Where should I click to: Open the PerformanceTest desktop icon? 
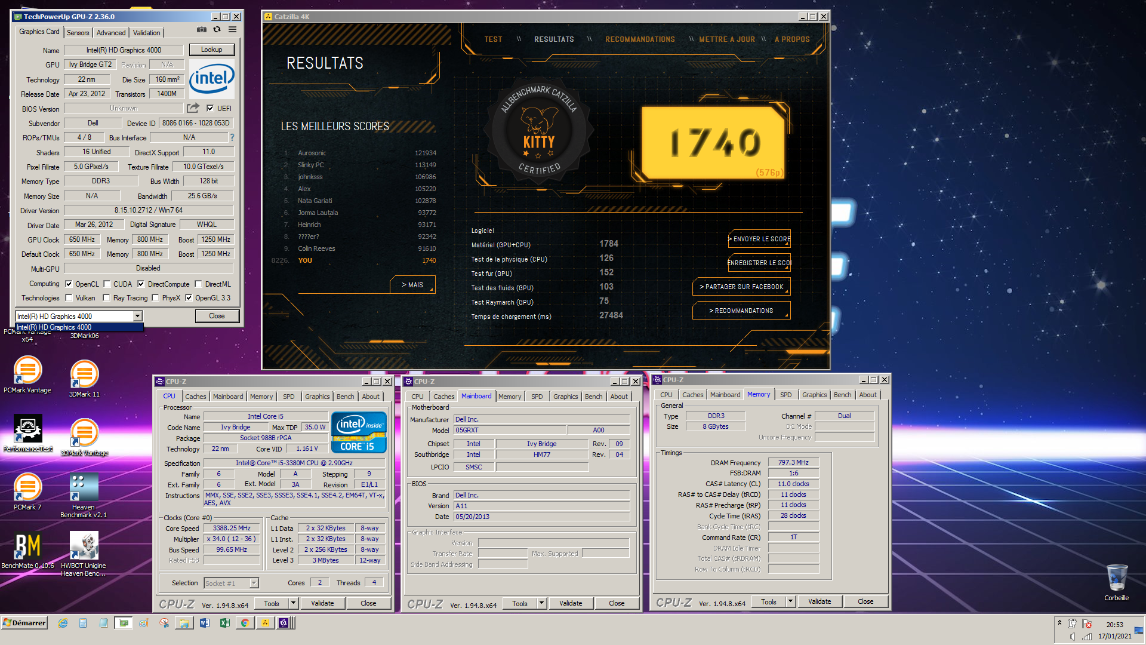click(x=28, y=433)
